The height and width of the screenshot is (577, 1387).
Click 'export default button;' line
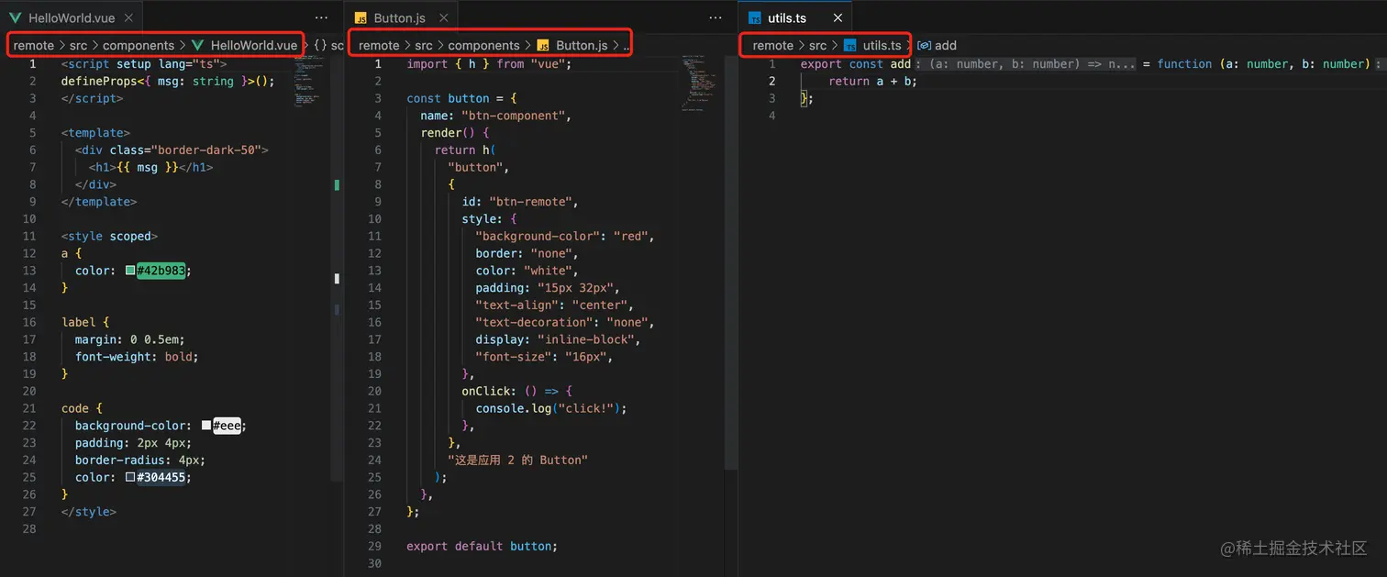[483, 546]
